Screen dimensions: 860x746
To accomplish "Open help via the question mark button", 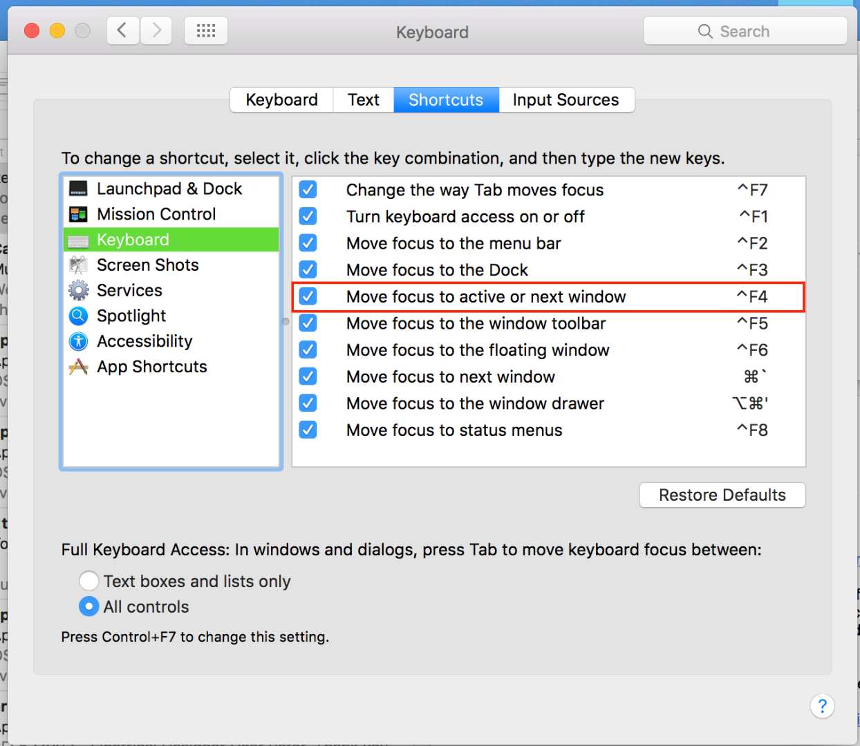I will point(822,706).
